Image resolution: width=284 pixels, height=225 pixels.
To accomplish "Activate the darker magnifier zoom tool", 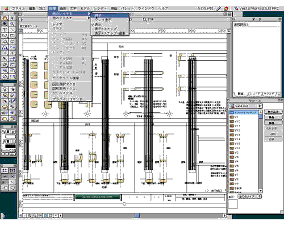I will (x=5, y=24).
